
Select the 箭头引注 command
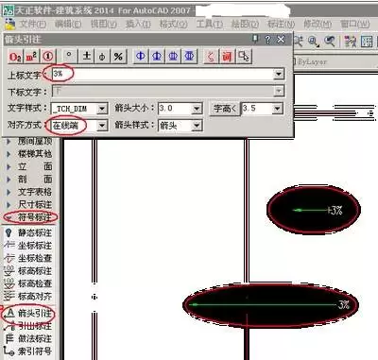[28, 313]
